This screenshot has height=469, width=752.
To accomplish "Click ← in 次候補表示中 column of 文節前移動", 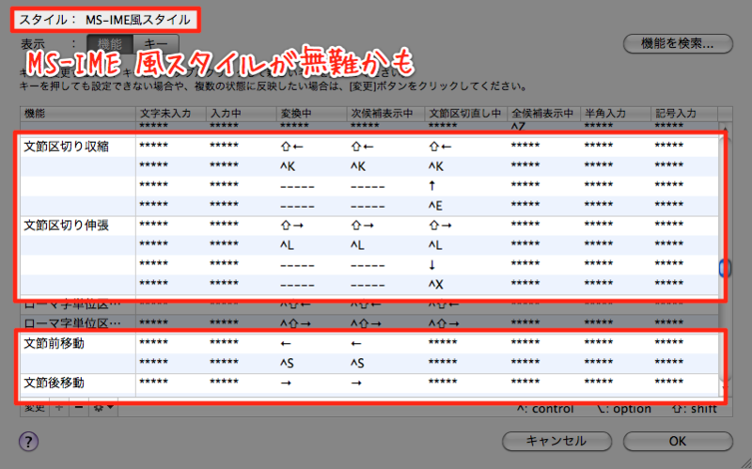I will 356,343.
